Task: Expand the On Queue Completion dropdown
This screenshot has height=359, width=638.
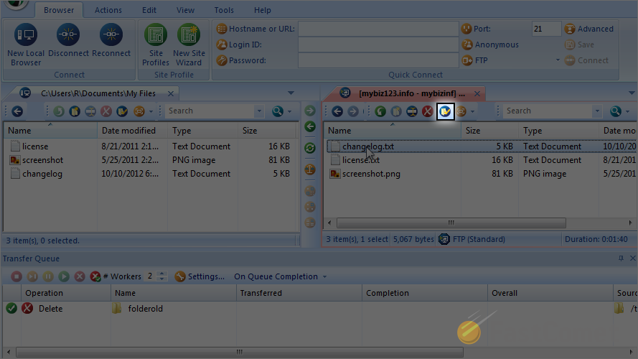Action: click(x=324, y=277)
